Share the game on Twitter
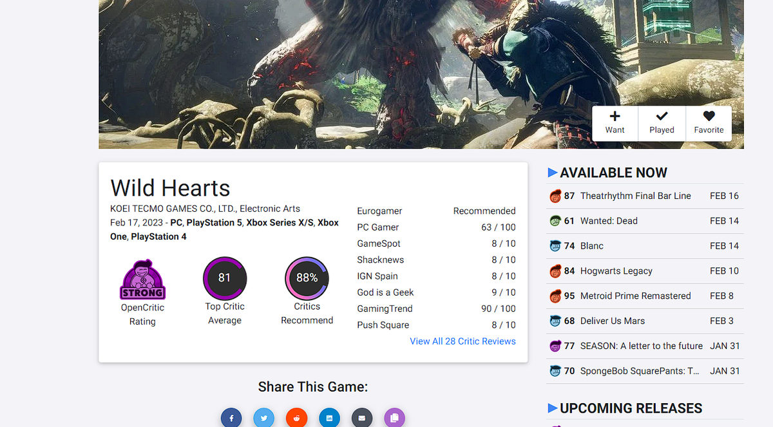Image resolution: width=773 pixels, height=427 pixels. [264, 418]
